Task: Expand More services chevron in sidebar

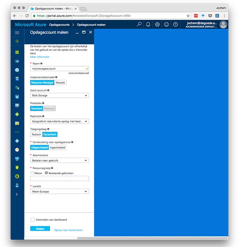Action: 17,194
